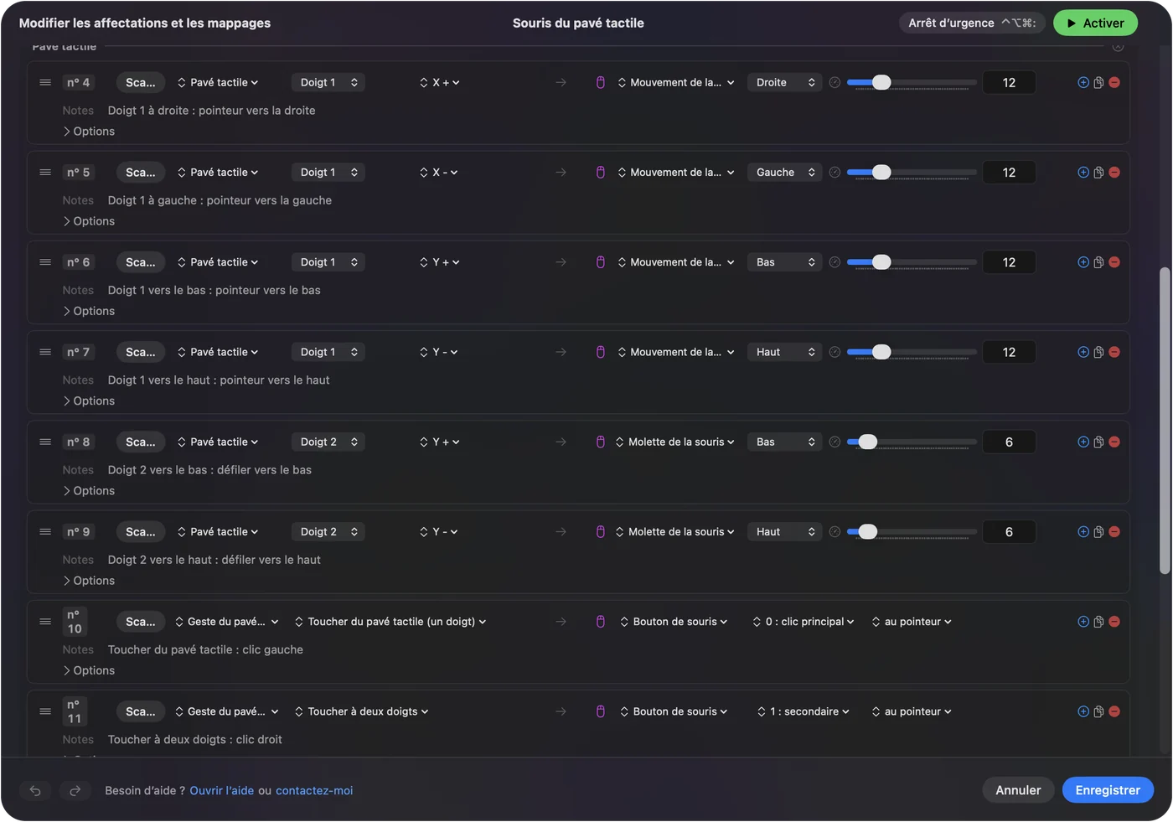The width and height of the screenshot is (1173, 822).
Task: Expand Options under row n° 10
Action: (89, 670)
